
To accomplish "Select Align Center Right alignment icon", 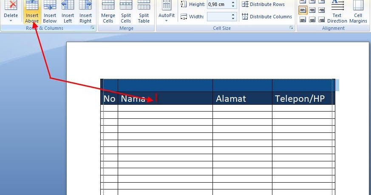I will 321,10.
